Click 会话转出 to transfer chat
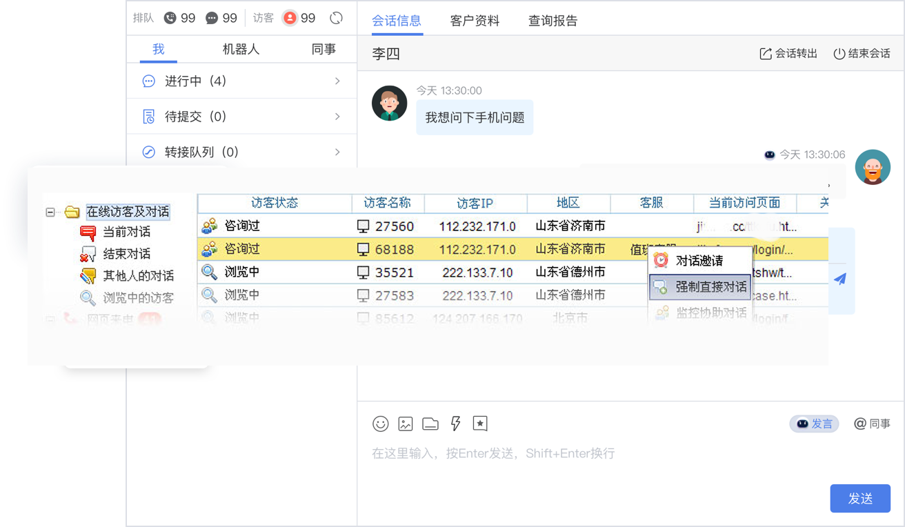 (788, 53)
